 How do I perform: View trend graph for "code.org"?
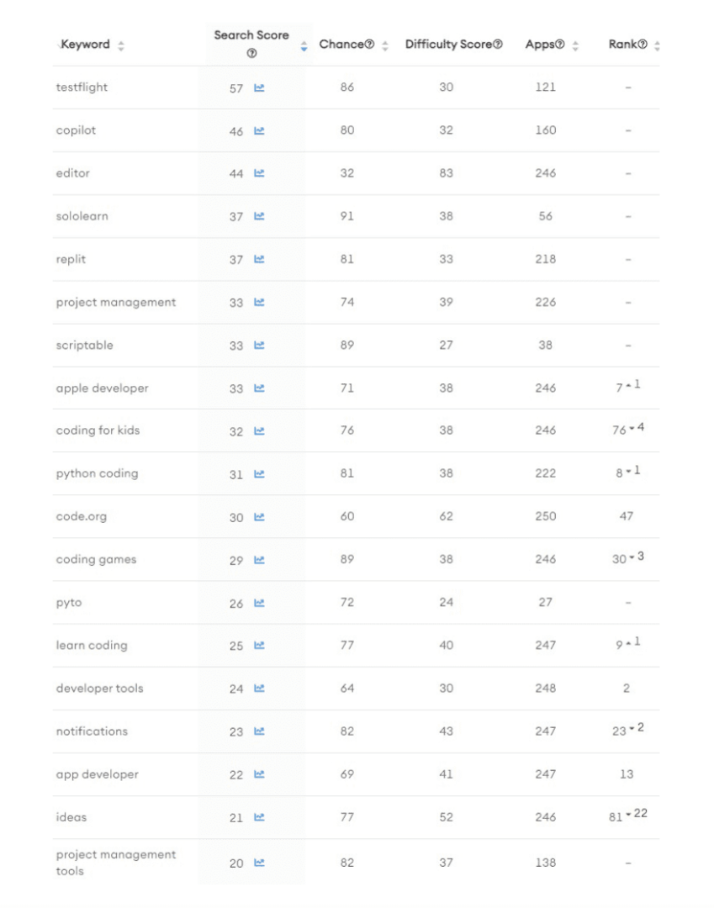tap(259, 516)
